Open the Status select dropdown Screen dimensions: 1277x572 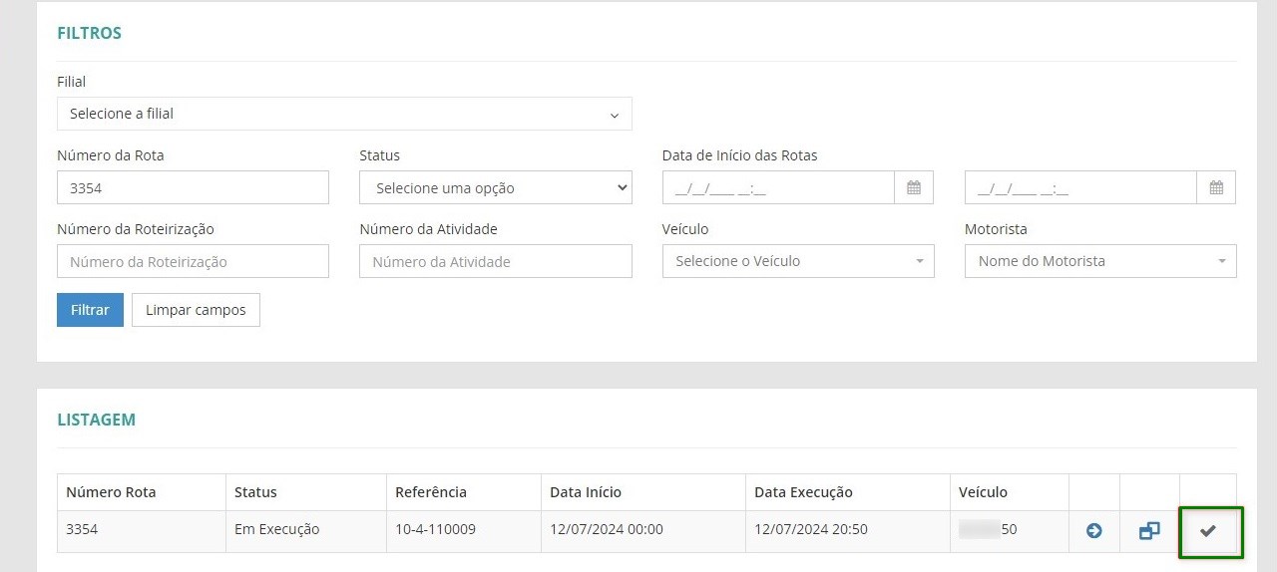click(495, 187)
